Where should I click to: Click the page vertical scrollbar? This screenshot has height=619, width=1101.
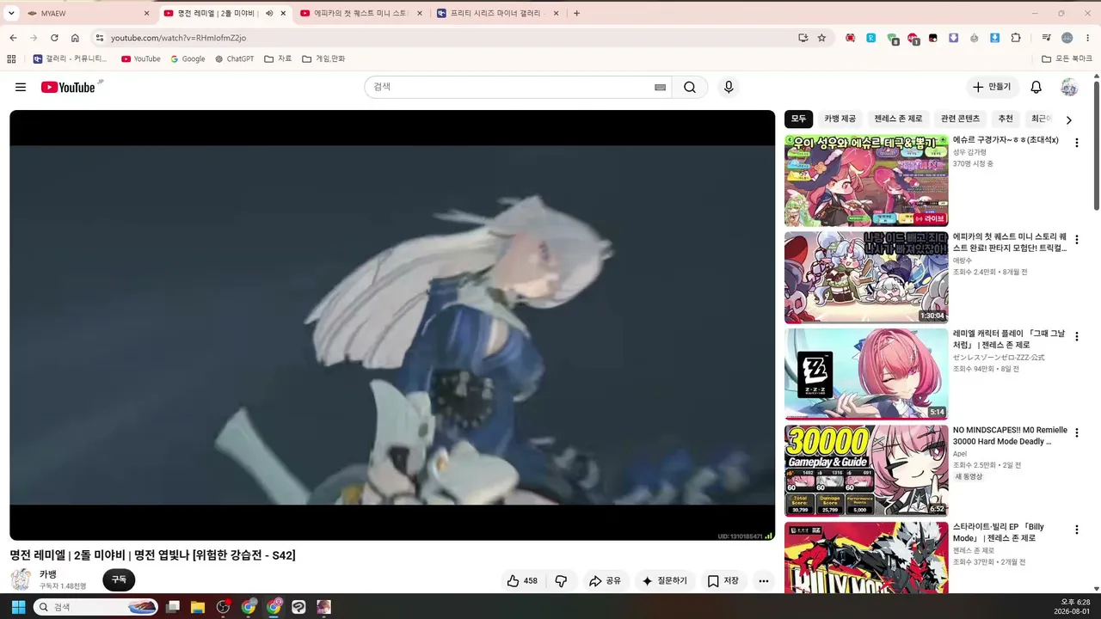[1097, 146]
